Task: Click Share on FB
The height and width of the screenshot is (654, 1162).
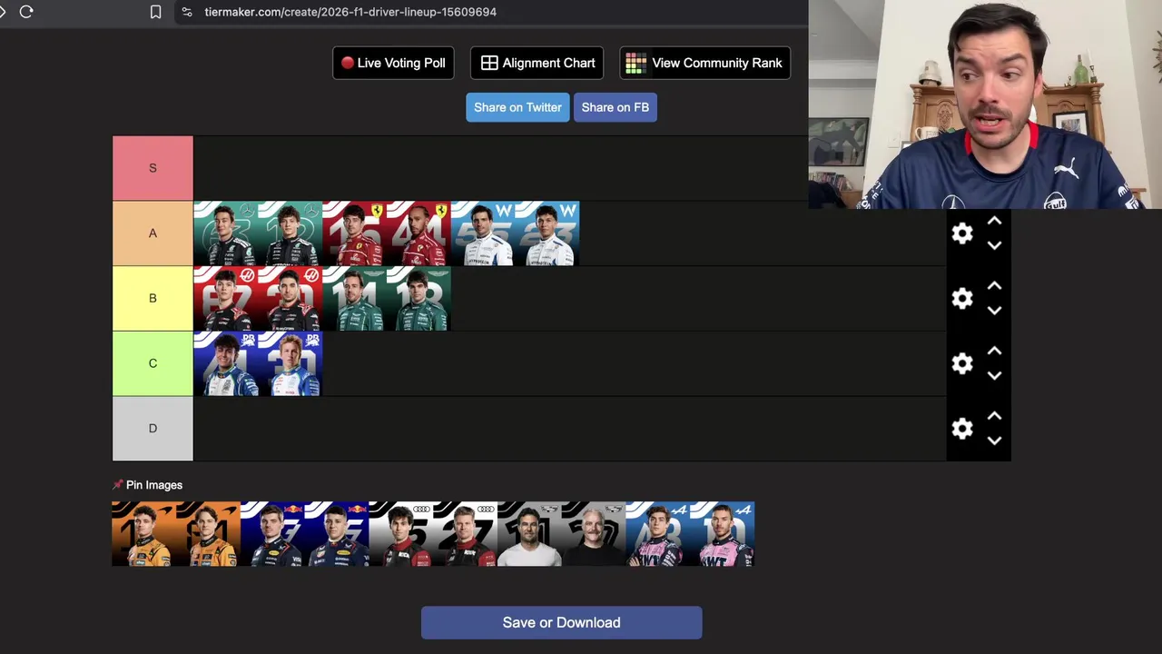Action: pos(615,107)
